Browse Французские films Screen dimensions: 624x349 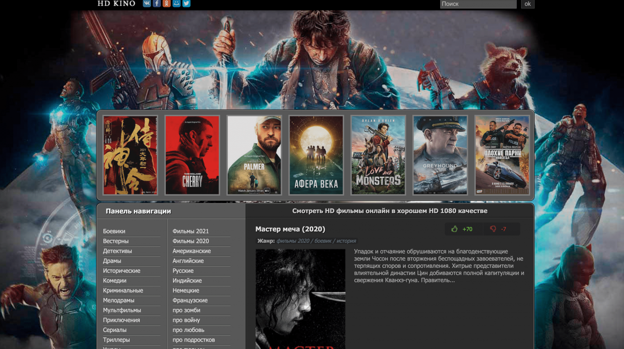coord(190,300)
